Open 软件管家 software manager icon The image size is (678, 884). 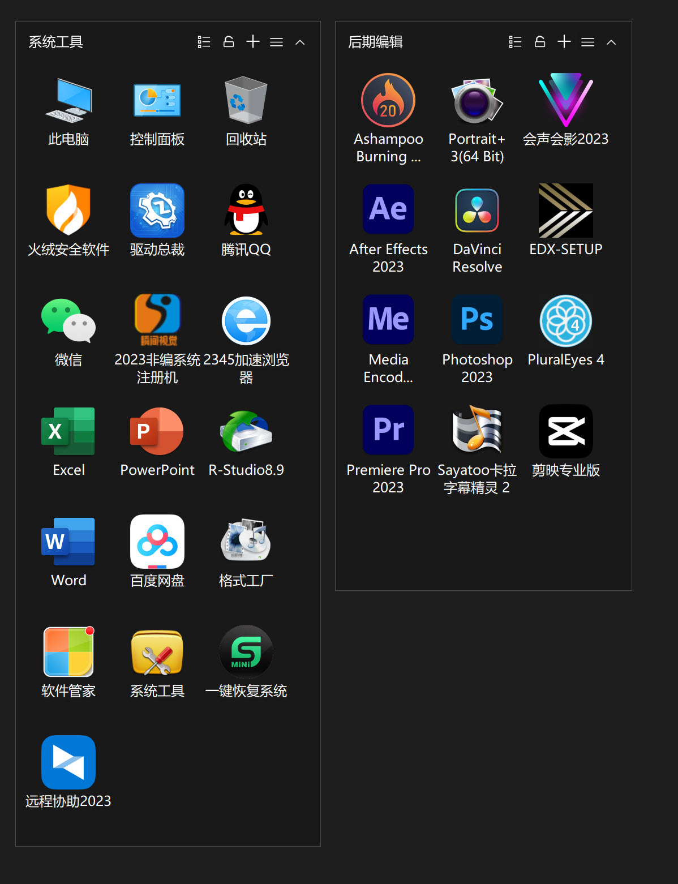68,651
